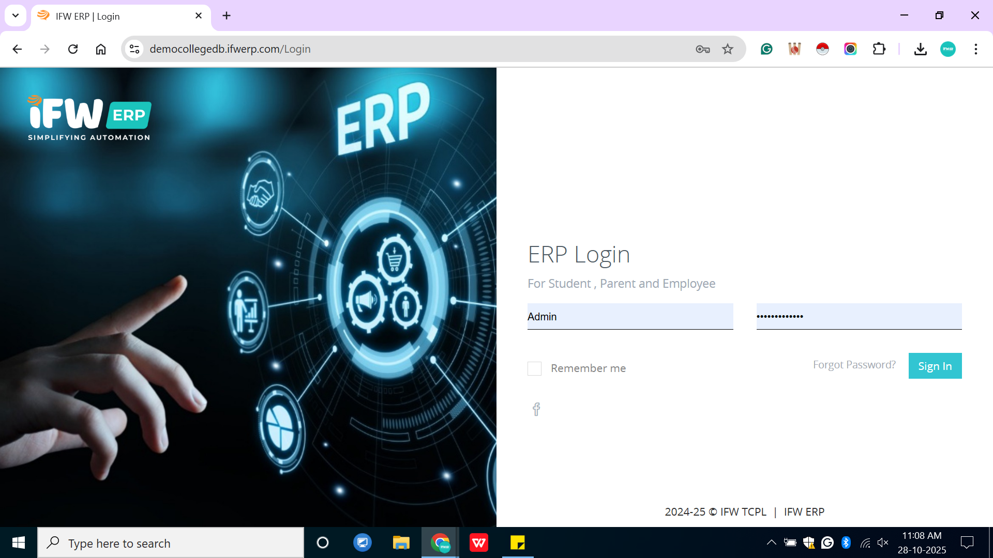Bookmark this page with the star icon
The width and height of the screenshot is (993, 558).
(728, 49)
